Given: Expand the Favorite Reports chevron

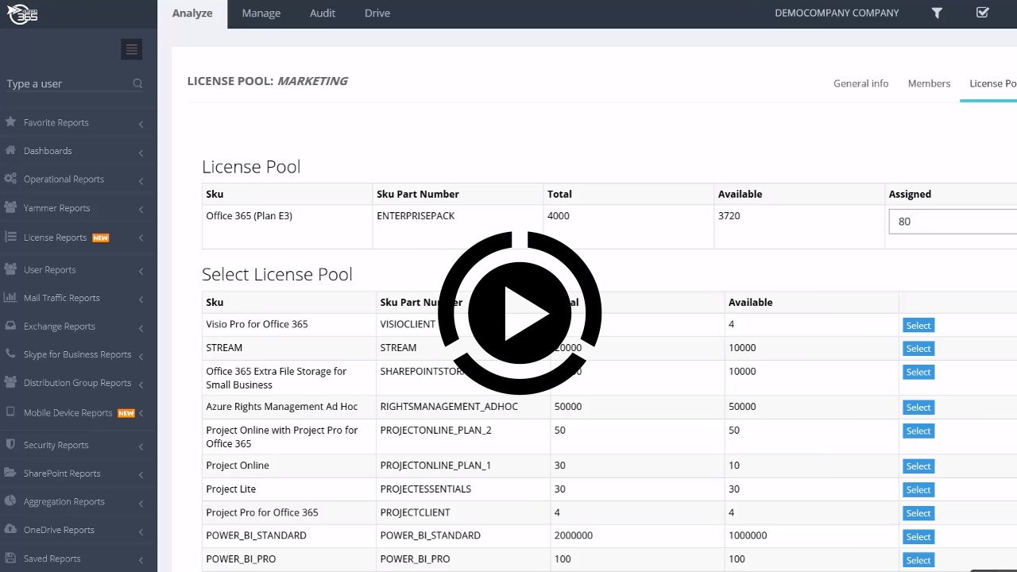Looking at the screenshot, I should 141,124.
